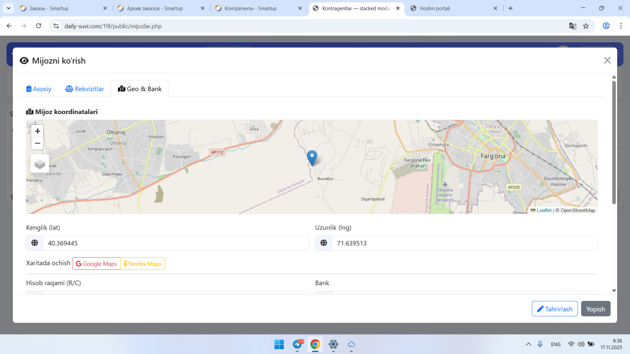Zoom out on the map
The width and height of the screenshot is (630, 354).
click(x=37, y=144)
